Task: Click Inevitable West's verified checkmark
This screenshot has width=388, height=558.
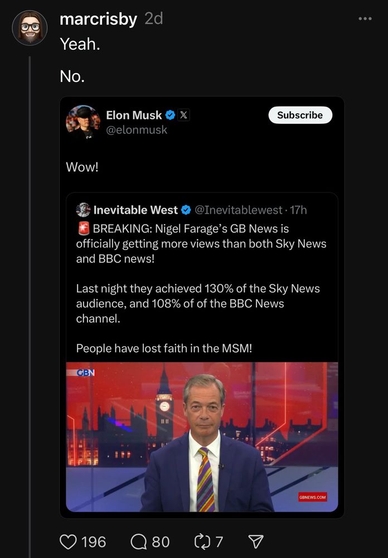Action: [187, 210]
